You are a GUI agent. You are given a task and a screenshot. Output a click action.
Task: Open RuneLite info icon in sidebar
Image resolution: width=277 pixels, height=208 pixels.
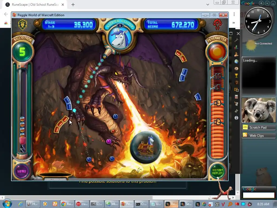pos(236,118)
